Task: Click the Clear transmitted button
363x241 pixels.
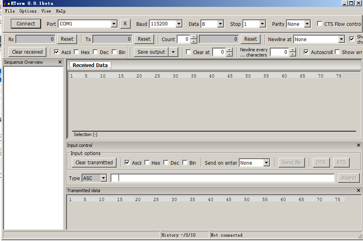Action: point(94,162)
